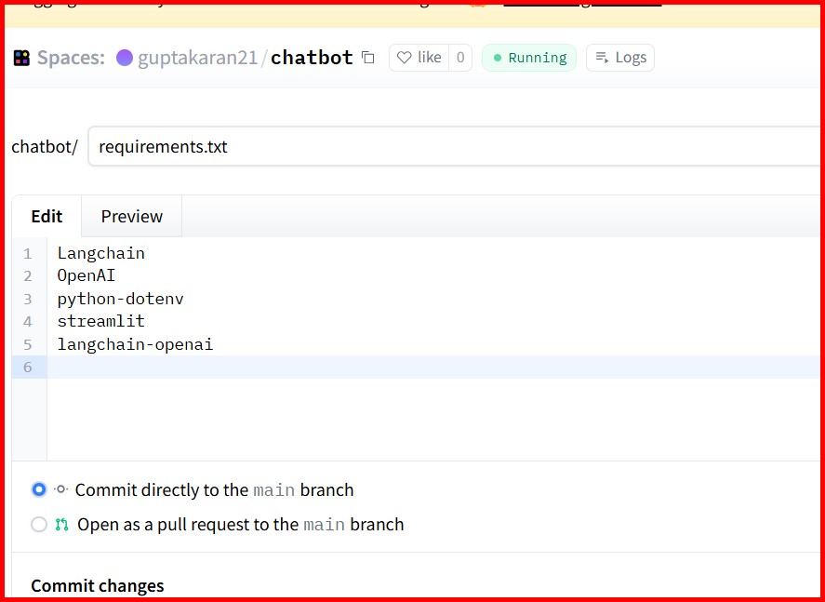Click the Commit changes heading
The height and width of the screenshot is (602, 825).
point(98,585)
